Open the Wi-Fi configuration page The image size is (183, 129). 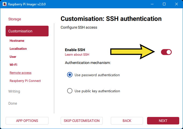13,65
